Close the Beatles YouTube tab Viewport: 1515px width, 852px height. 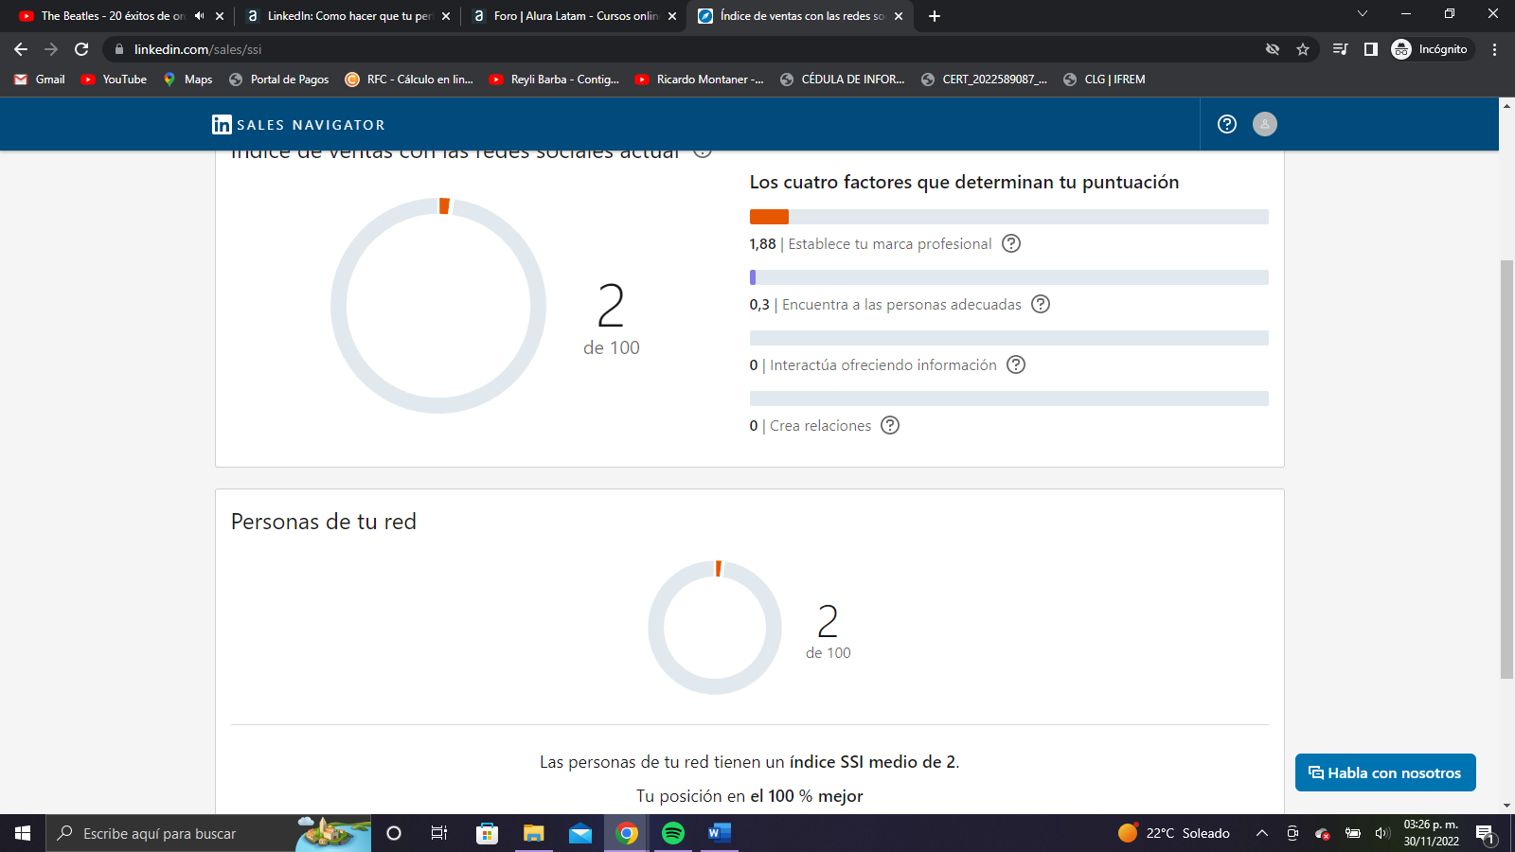tap(220, 16)
